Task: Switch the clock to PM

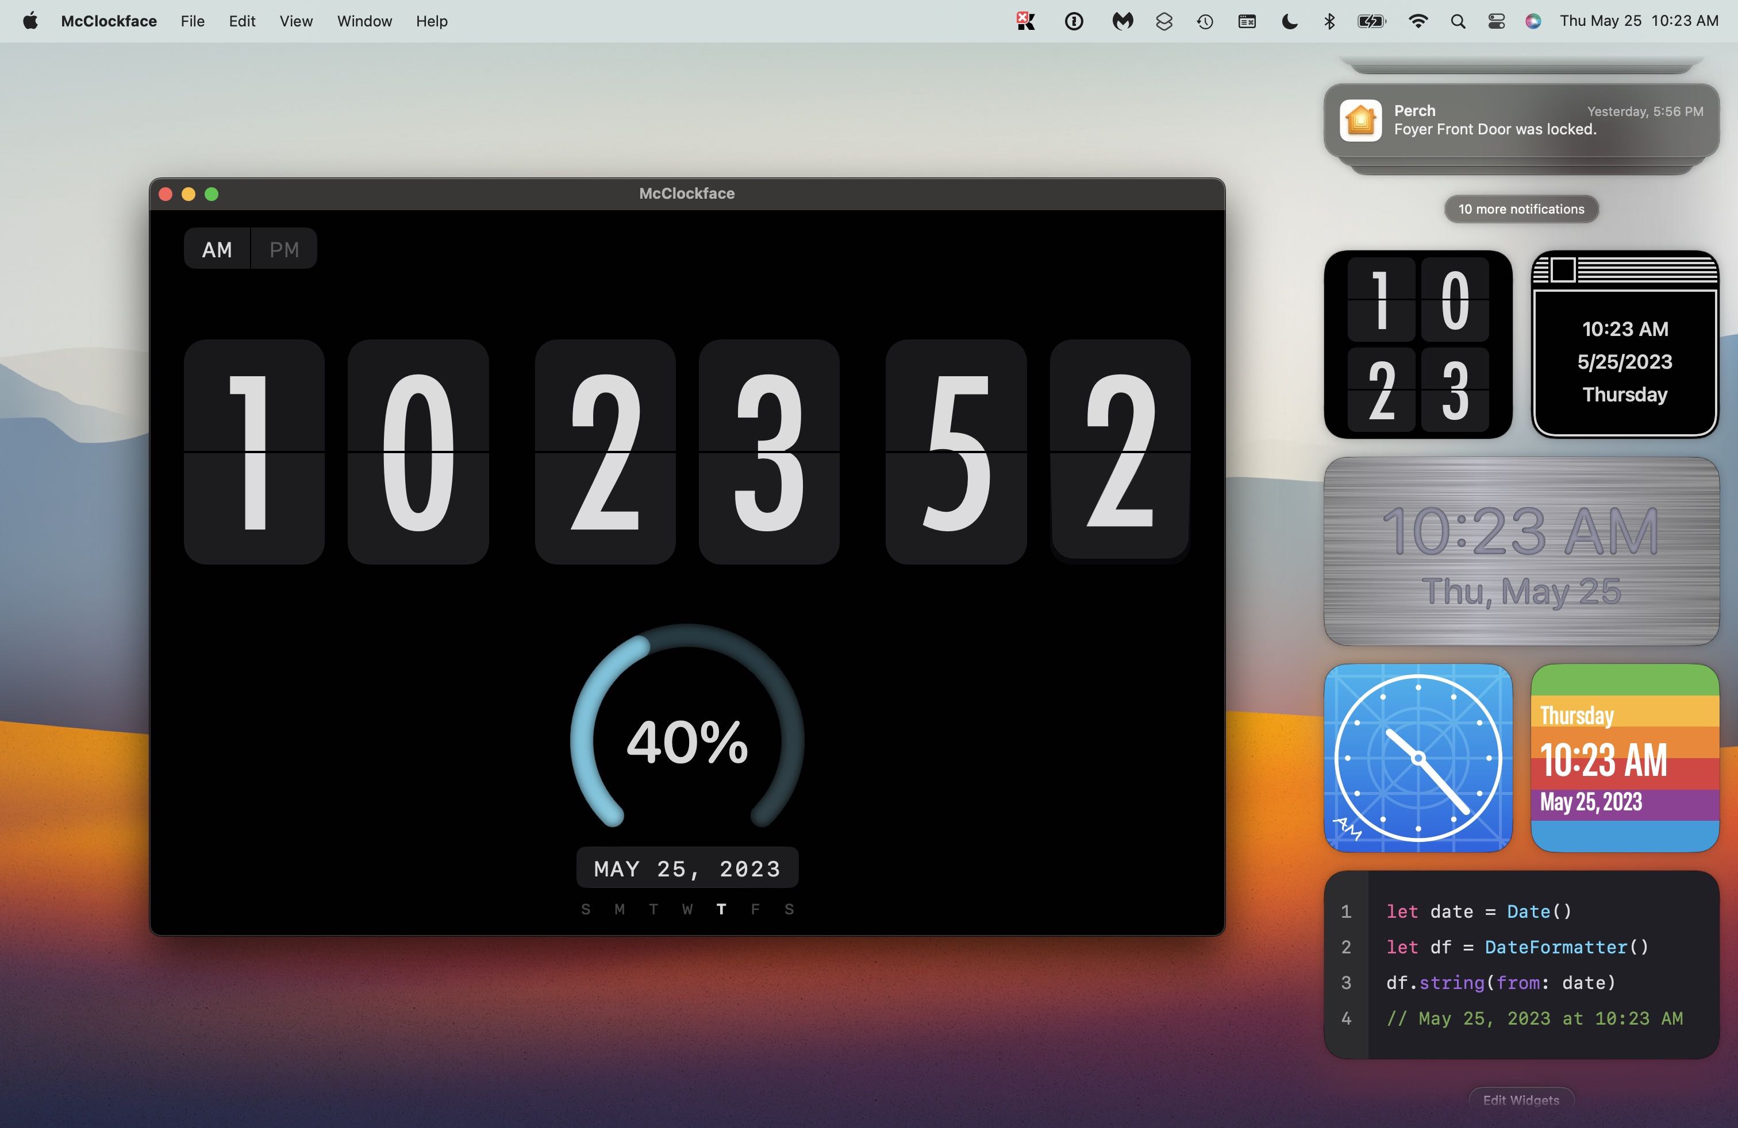Action: [x=284, y=249]
